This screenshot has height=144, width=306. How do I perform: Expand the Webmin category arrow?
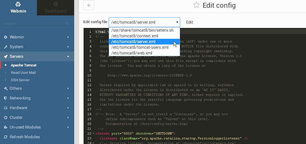coord(68,37)
